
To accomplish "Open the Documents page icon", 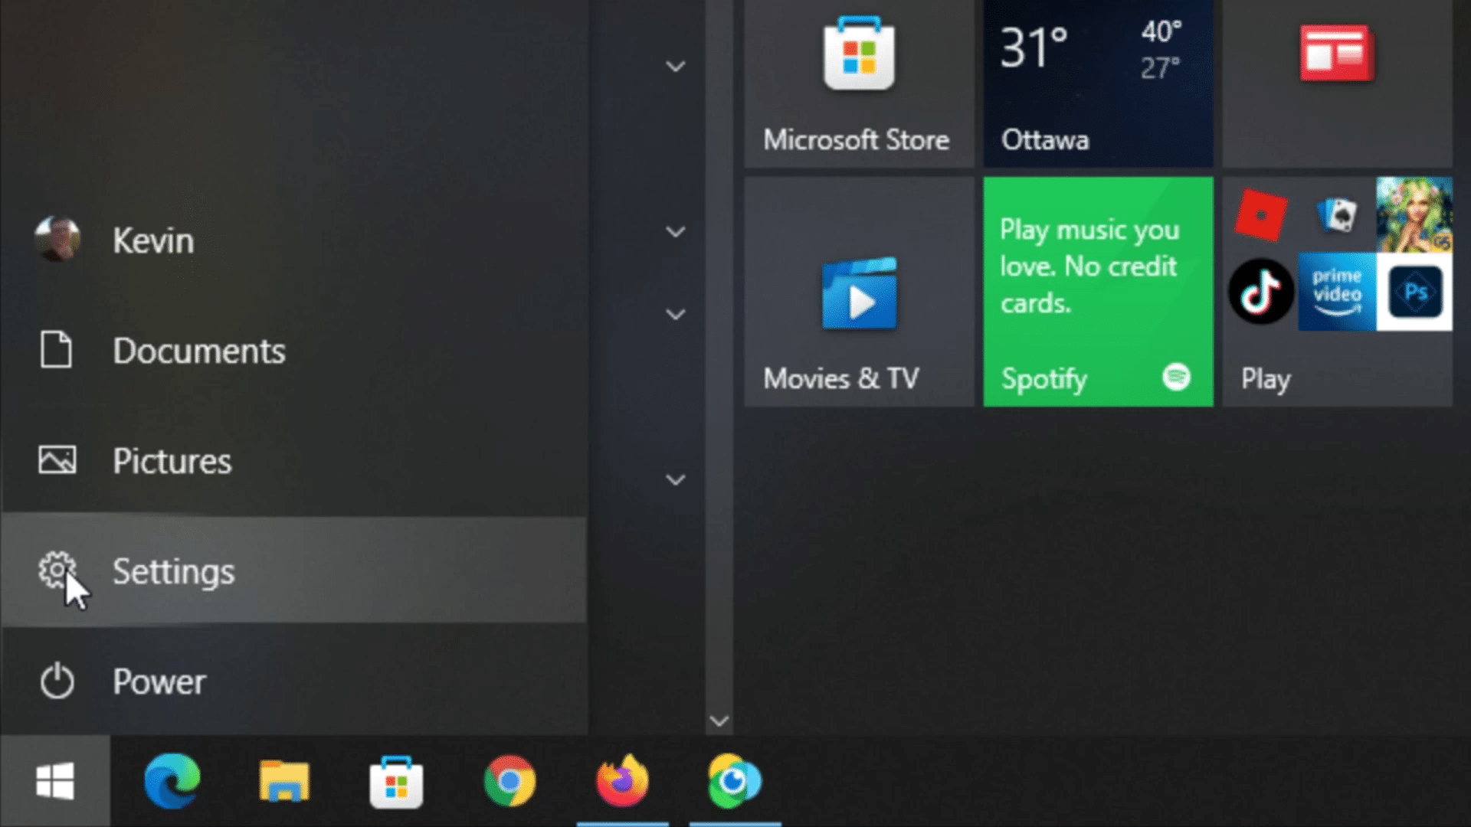I will [56, 350].
